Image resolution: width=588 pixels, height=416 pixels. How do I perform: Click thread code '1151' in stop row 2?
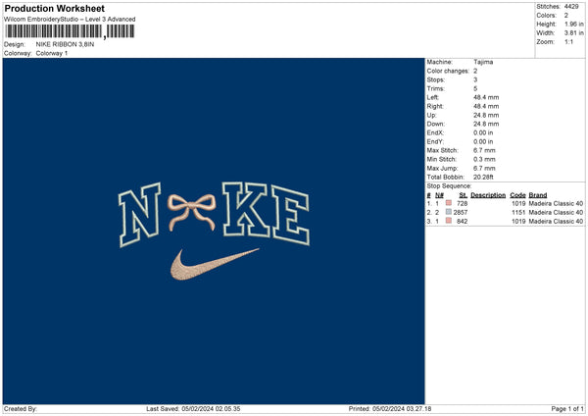(518, 213)
